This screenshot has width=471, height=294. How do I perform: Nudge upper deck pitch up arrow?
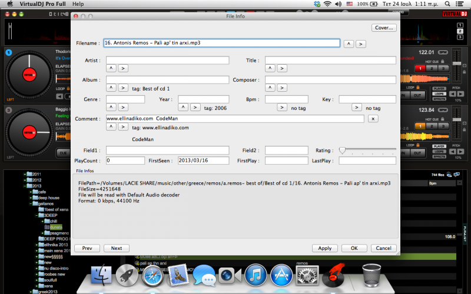[460, 94]
